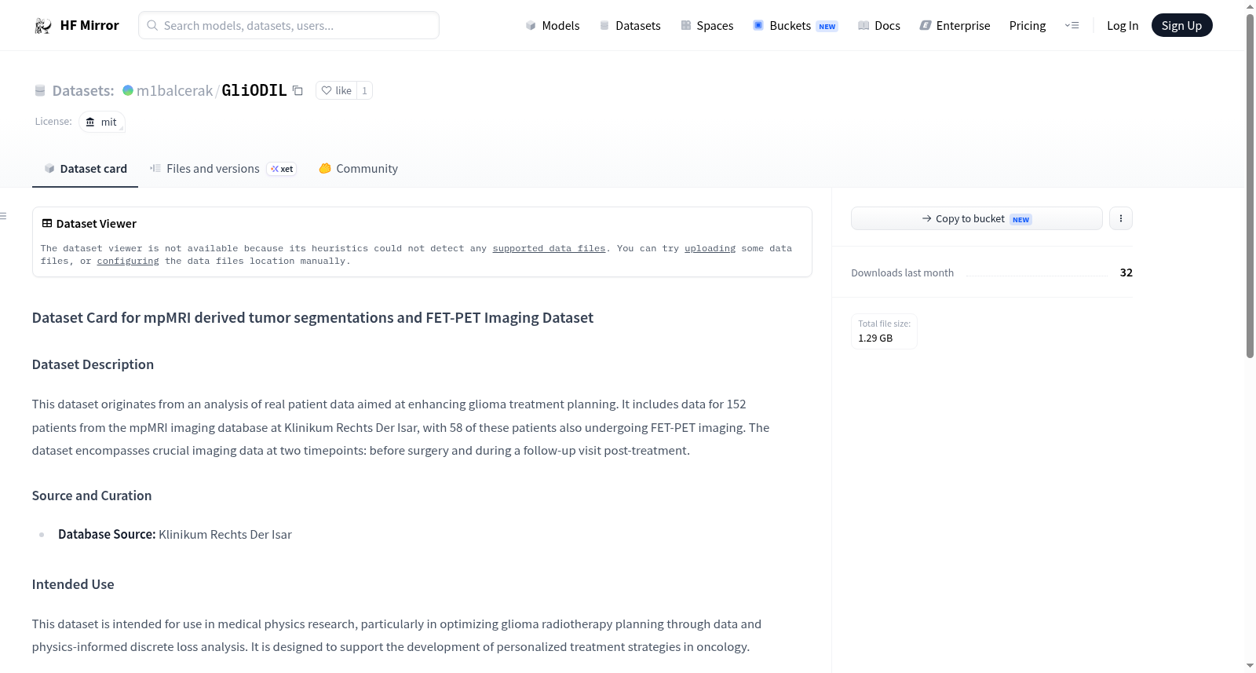Click the Datasets stack icon in breadcrumb
1256x673 pixels.
click(x=40, y=90)
